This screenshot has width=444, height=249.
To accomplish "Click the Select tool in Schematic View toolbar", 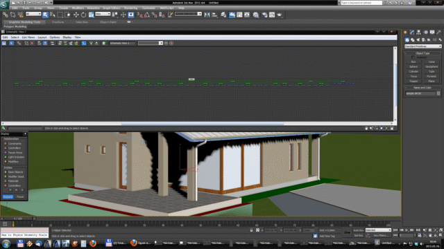I will (11, 43).
